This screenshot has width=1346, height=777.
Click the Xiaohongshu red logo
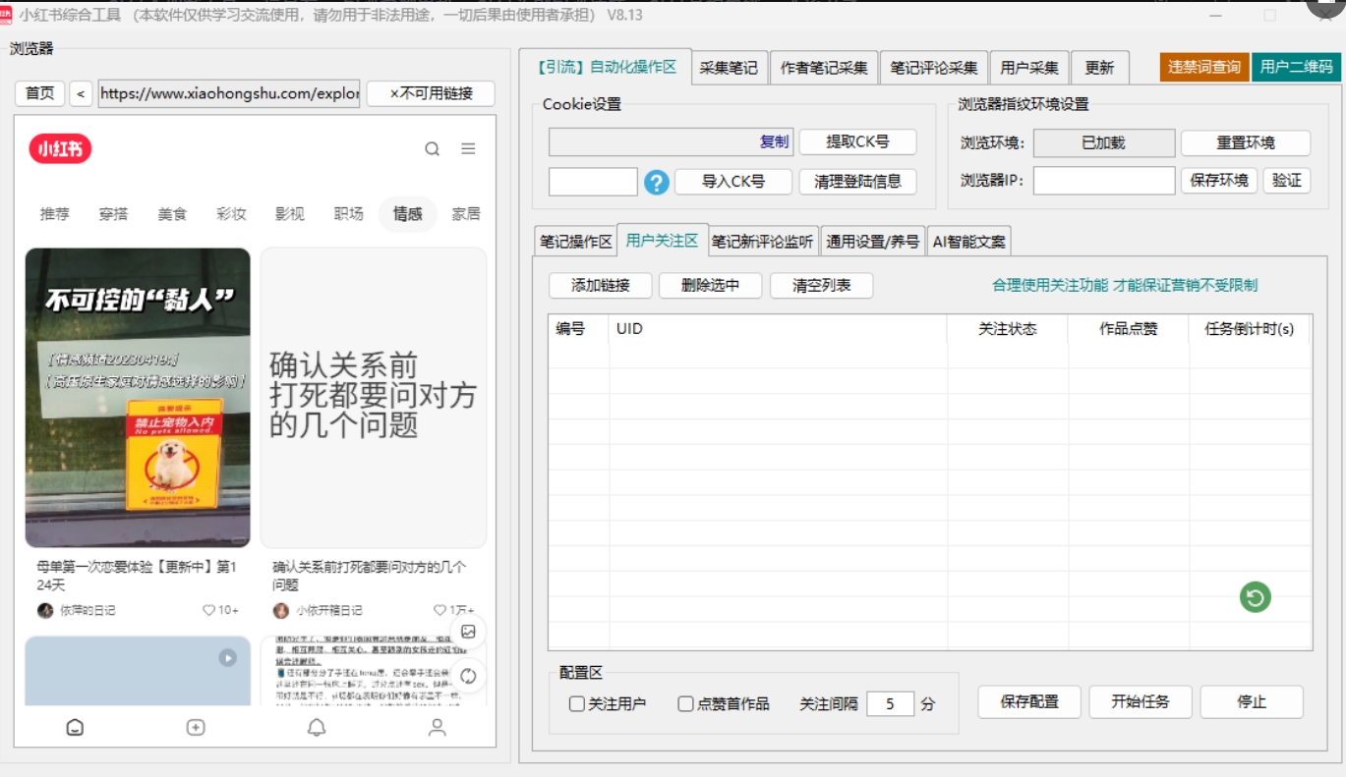point(60,149)
